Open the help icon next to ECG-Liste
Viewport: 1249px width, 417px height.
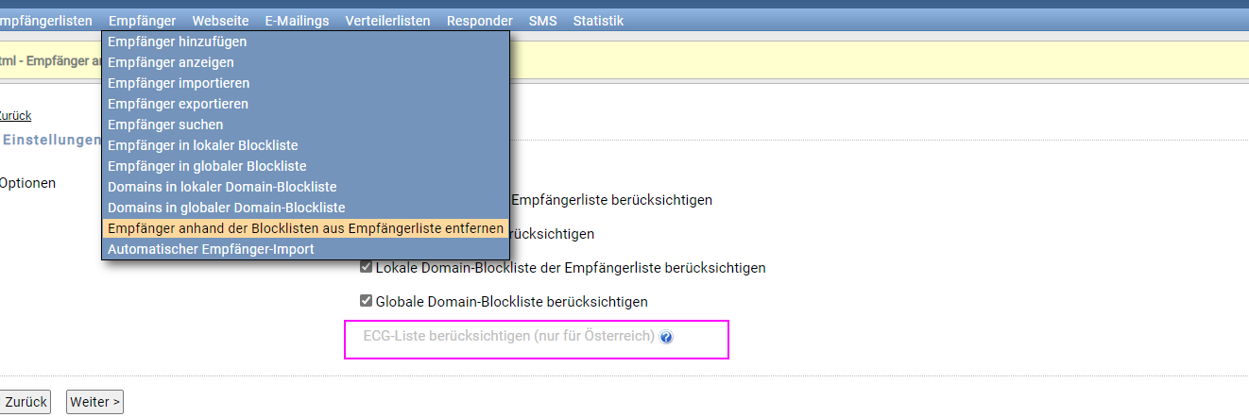[x=666, y=337]
